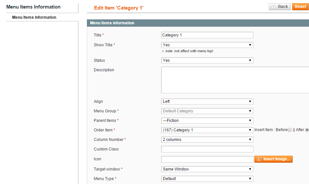309x184 pixels.
Task: Click the Insert Image button
Action: 273,159
